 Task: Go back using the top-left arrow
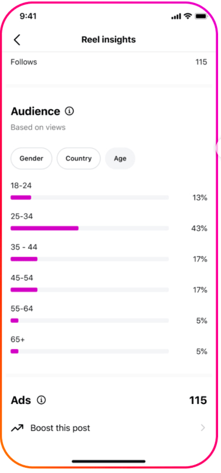click(x=17, y=40)
